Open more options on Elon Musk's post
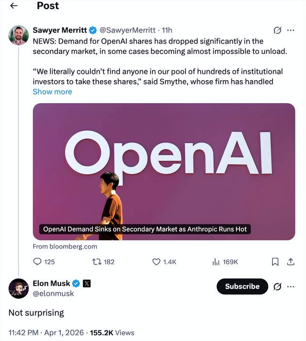Viewport: 306px width, 341px height. point(291,287)
